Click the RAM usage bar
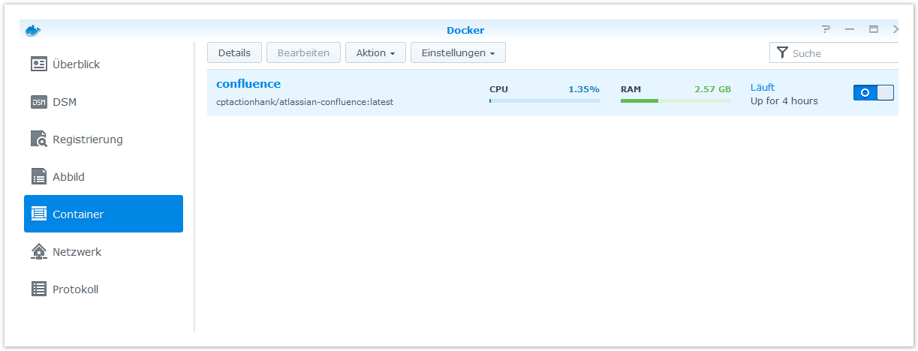 click(x=676, y=100)
